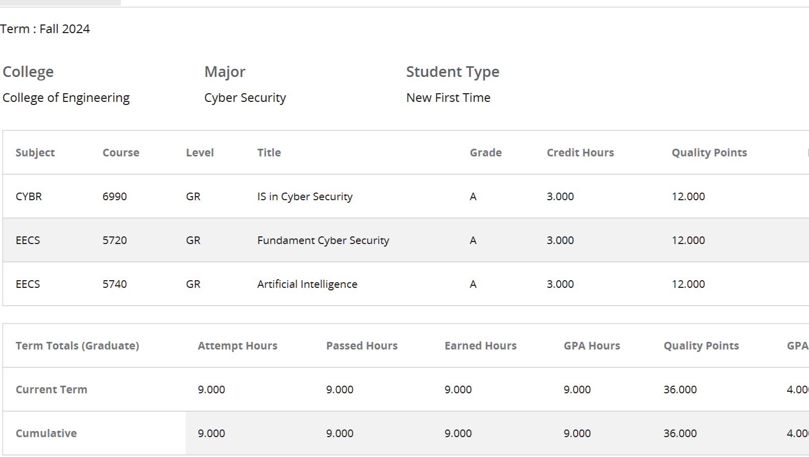
Task: Click course number 5720
Action: pyautogui.click(x=115, y=240)
